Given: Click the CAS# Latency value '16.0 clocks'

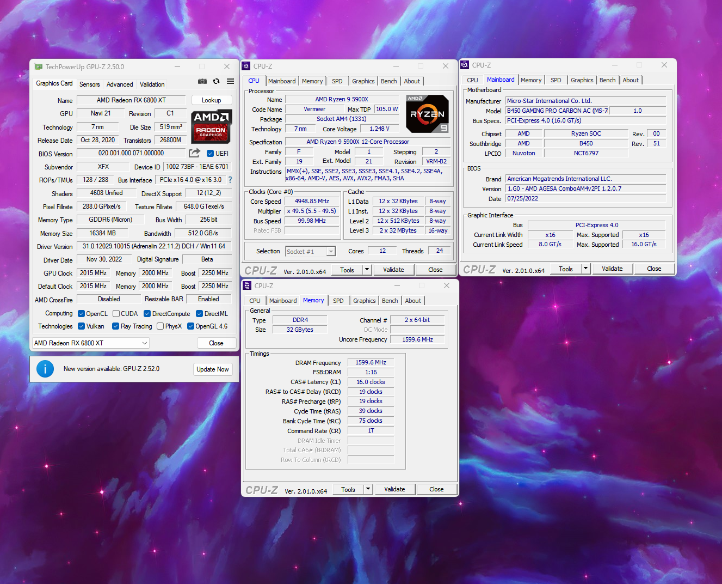Looking at the screenshot, I should point(371,382).
